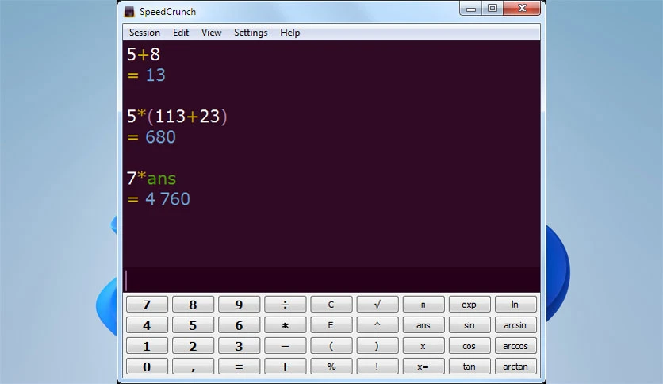Insert pi constant with π key
The width and height of the screenshot is (663, 384).
coord(423,305)
